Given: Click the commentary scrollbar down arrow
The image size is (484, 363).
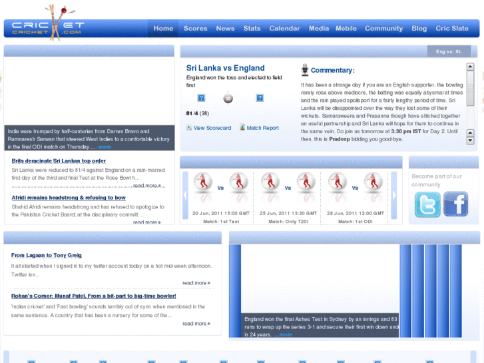Looking at the screenshot, I should [x=470, y=141].
